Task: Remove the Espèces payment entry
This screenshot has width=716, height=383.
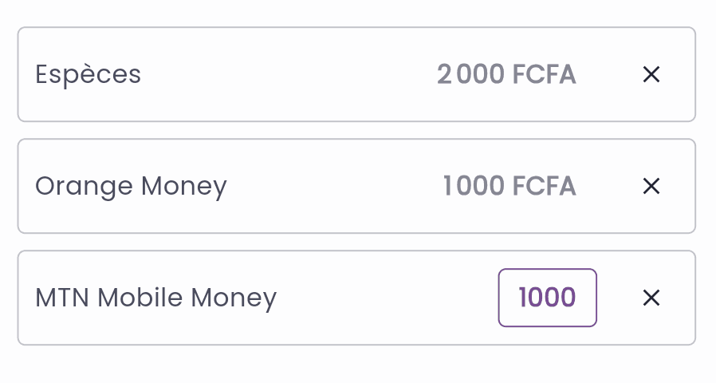Action: pos(651,75)
